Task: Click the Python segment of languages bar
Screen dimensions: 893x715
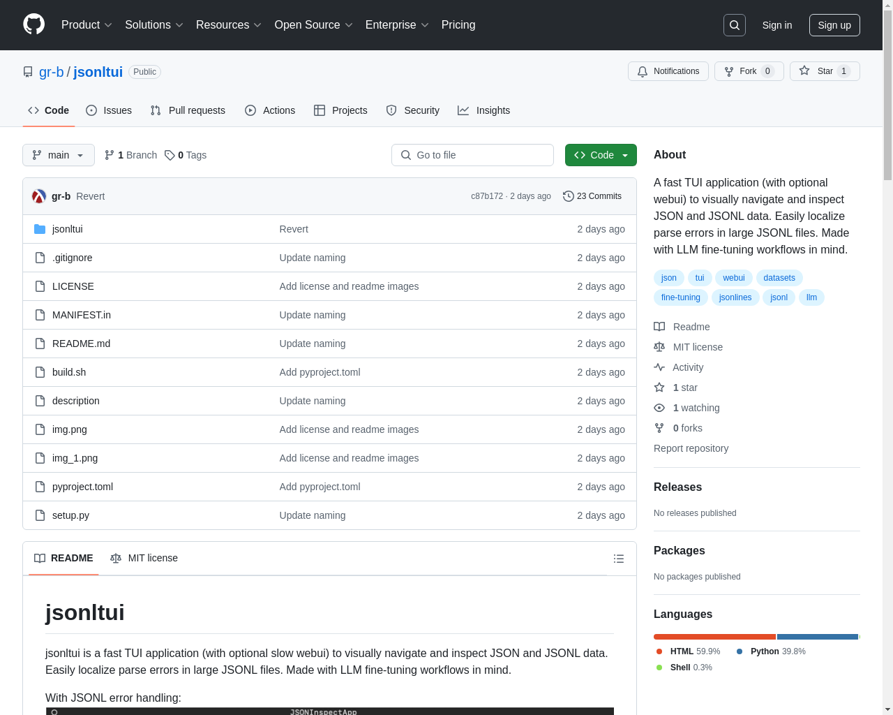Action: [x=818, y=637]
